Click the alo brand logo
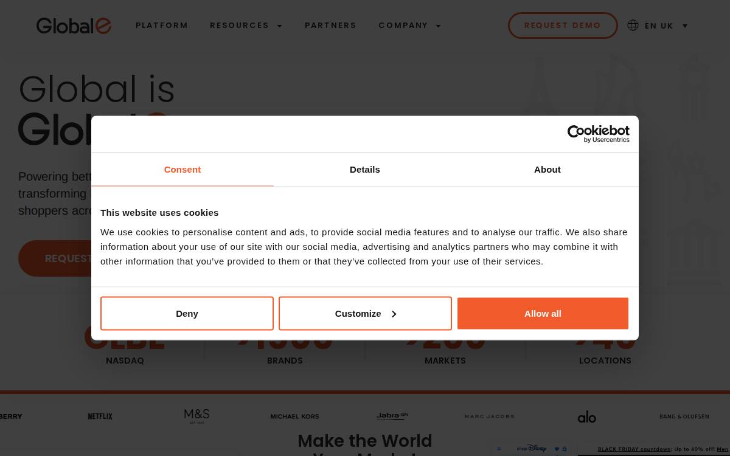The width and height of the screenshot is (730, 456). click(587, 417)
